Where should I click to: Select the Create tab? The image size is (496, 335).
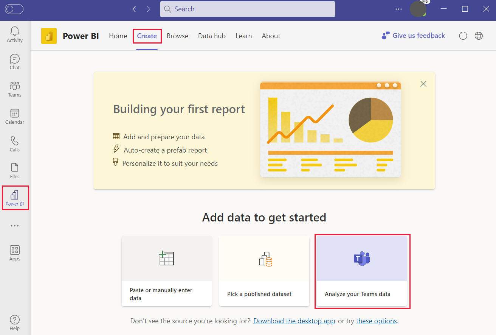tap(147, 36)
